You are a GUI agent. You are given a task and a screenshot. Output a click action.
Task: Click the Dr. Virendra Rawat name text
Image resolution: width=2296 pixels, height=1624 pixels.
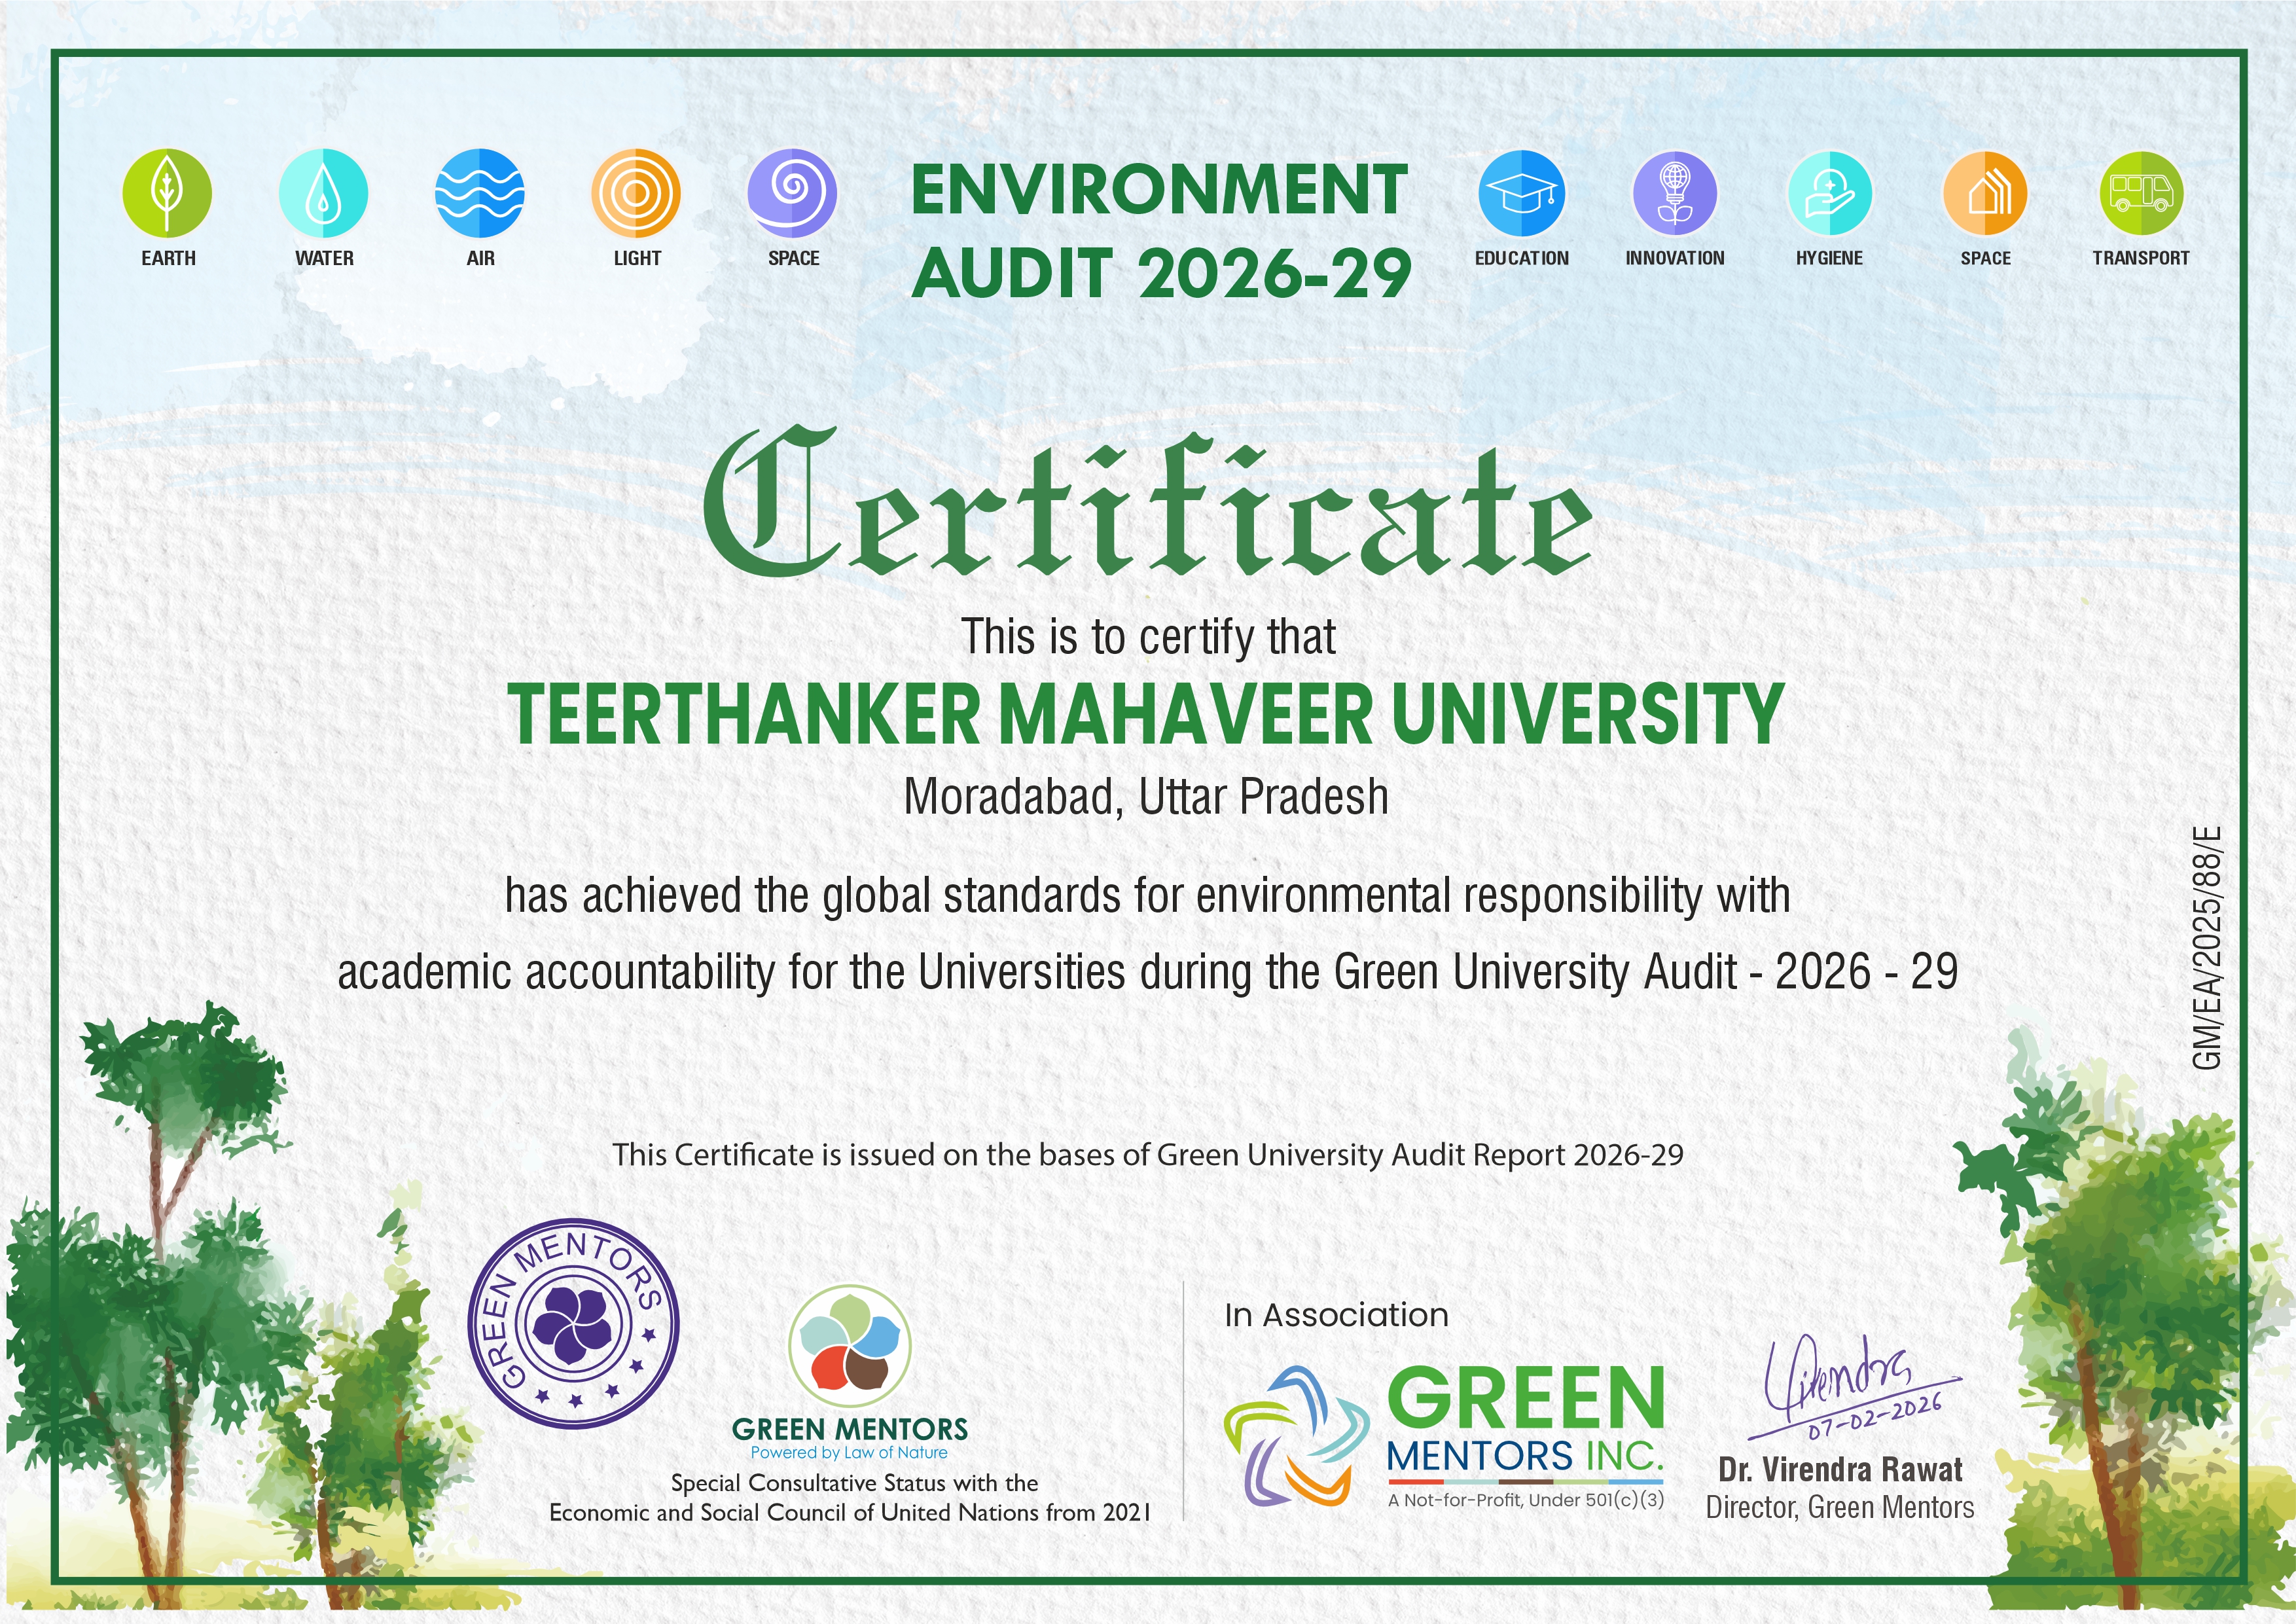point(1840,1470)
